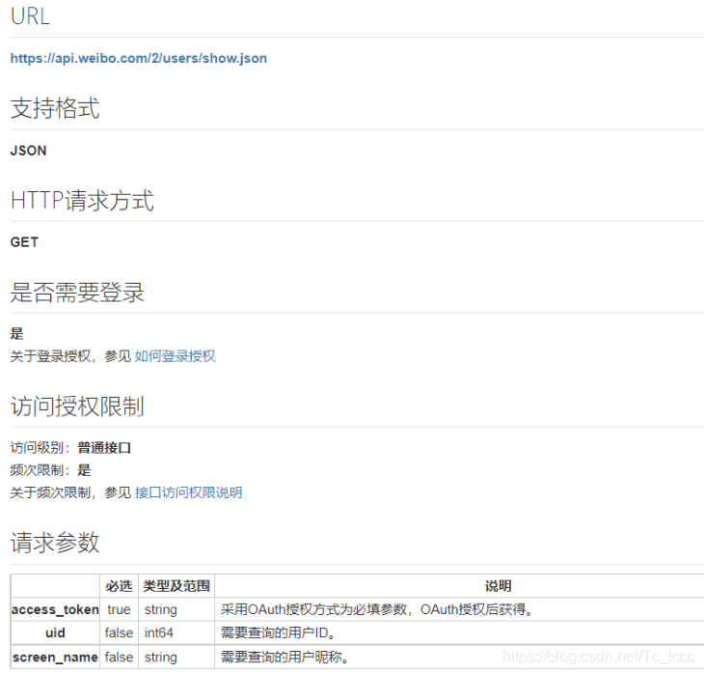Click the 必选 column header
Viewport: 704px width, 674px height.
[x=119, y=586]
